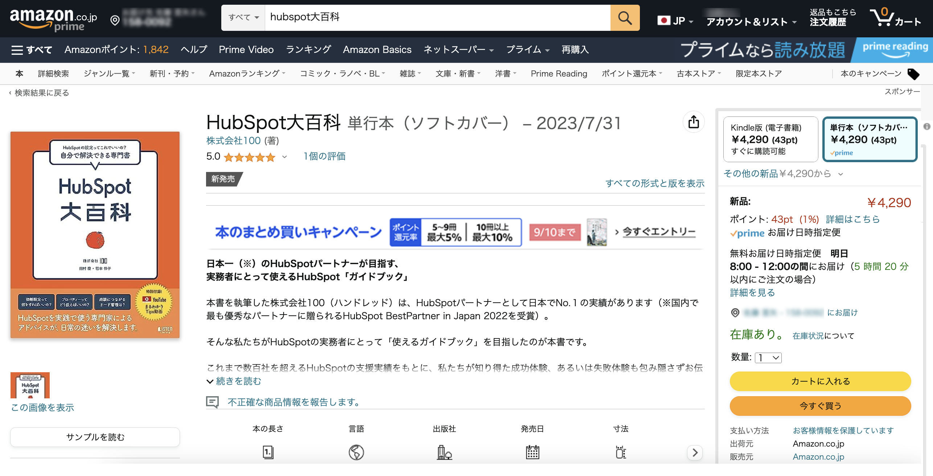Image resolution: width=933 pixels, height=476 pixels.
Task: Expand 続きを読む description
Action: tap(234, 381)
